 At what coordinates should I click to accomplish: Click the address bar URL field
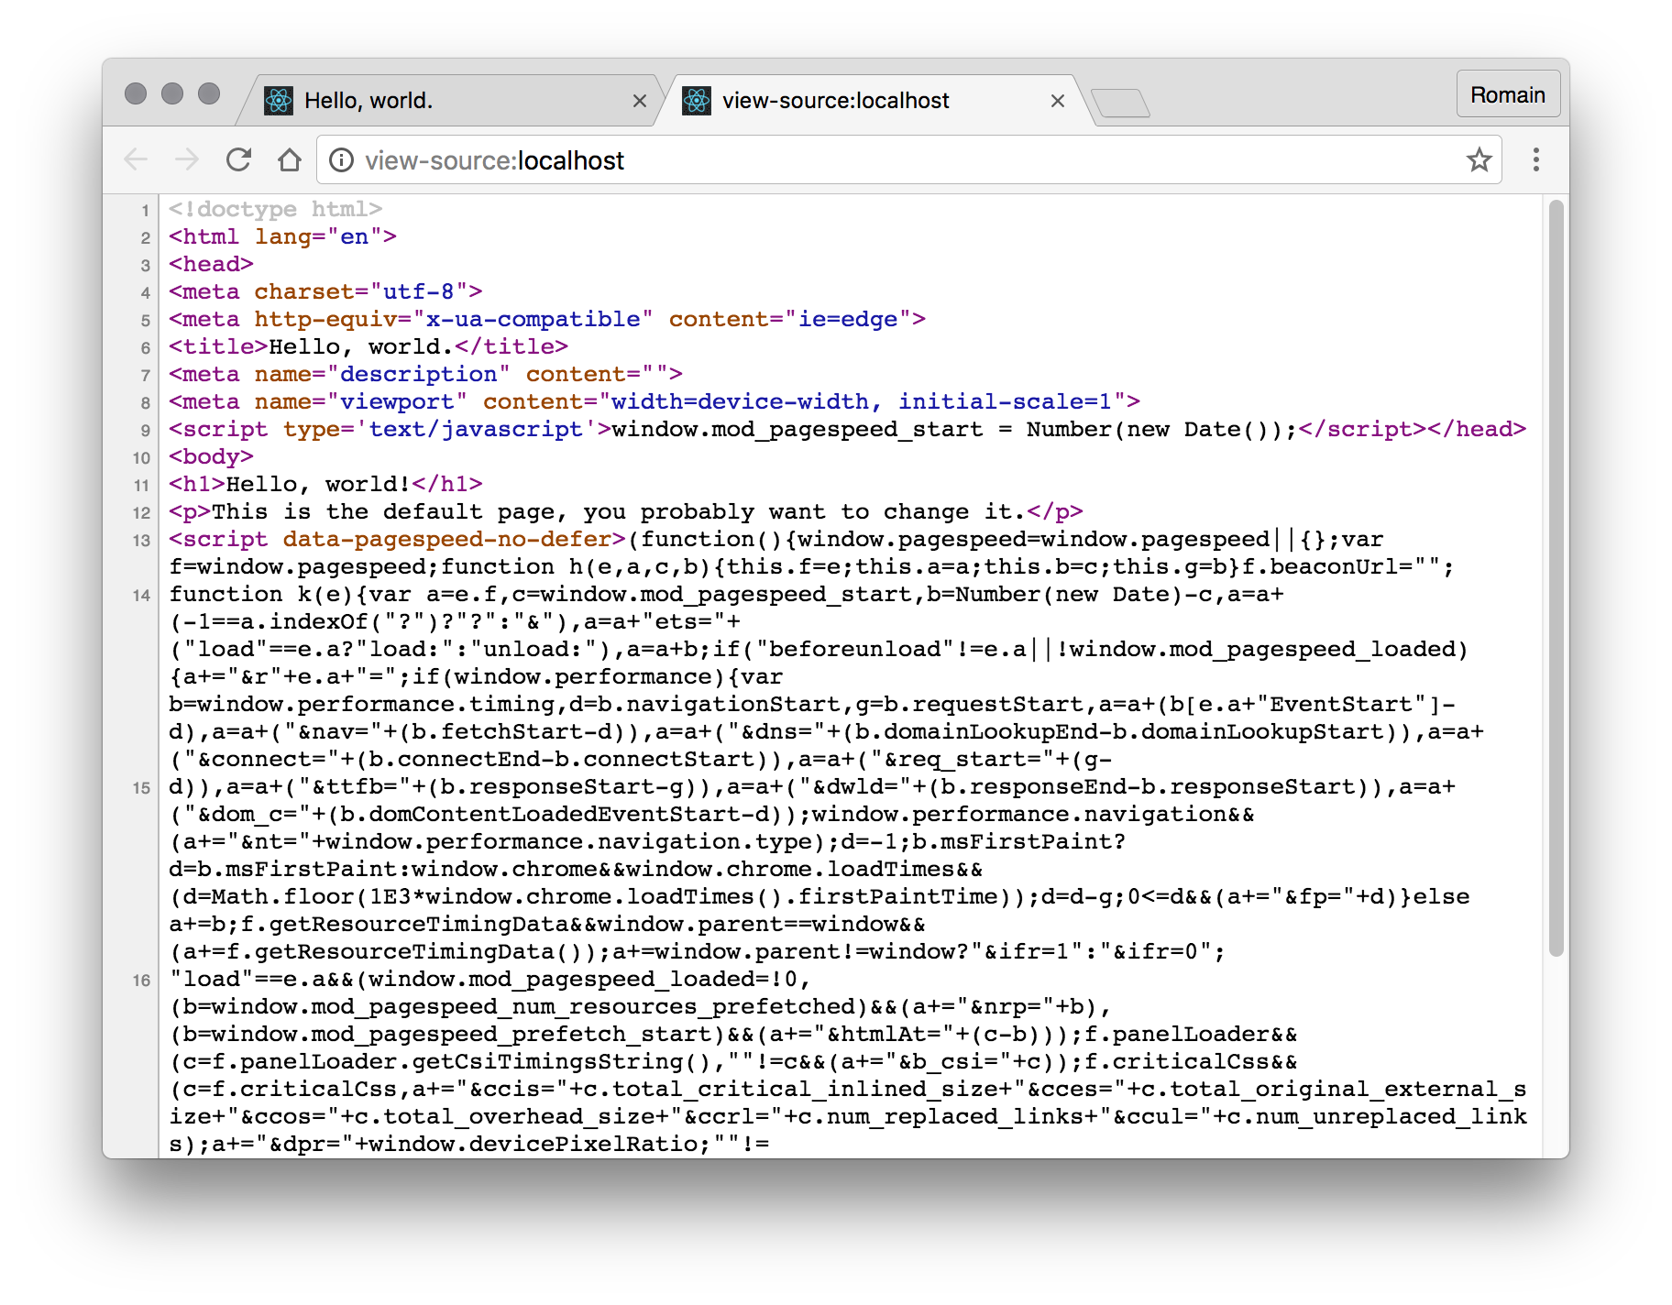click(x=642, y=159)
